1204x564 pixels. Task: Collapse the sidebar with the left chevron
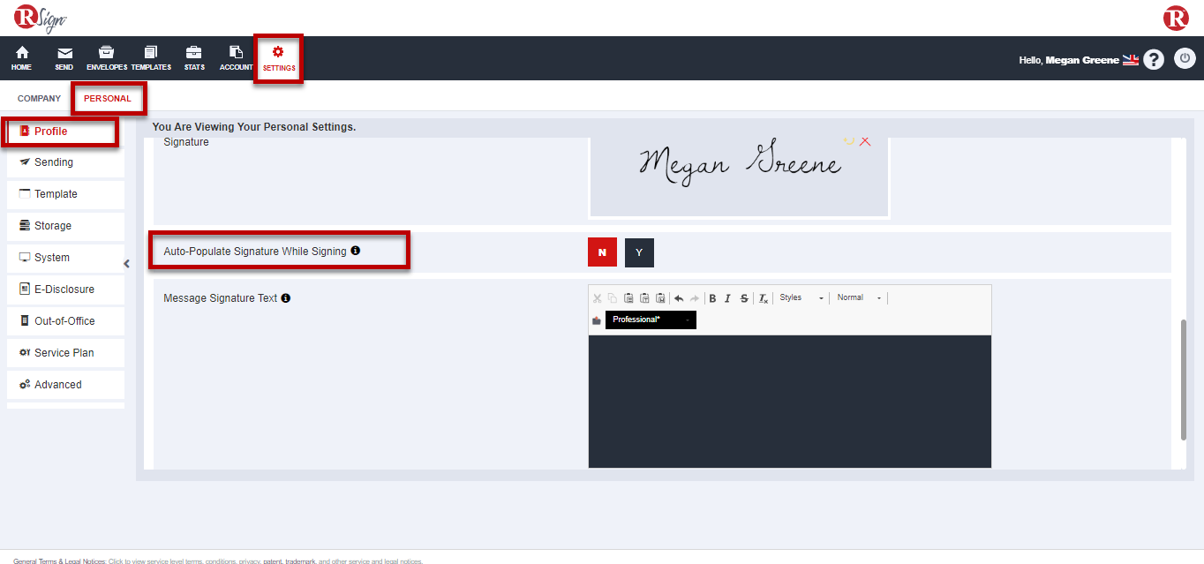click(126, 263)
